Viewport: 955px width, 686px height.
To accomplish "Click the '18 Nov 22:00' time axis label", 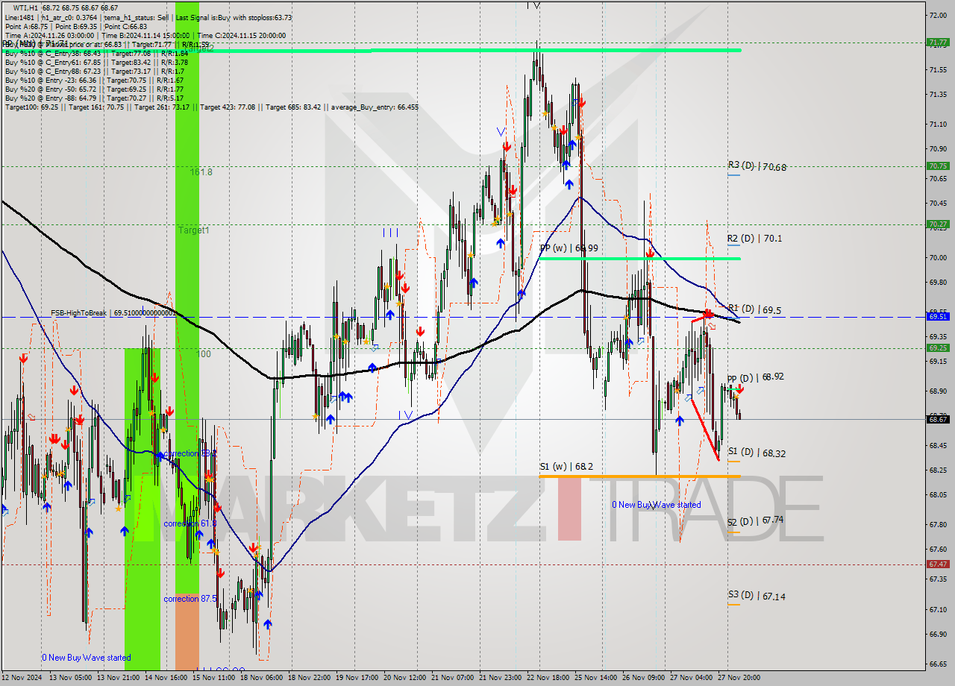I will (x=310, y=678).
